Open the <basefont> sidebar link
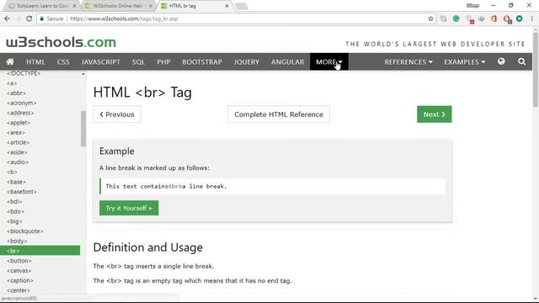The image size is (539, 303). (x=22, y=192)
